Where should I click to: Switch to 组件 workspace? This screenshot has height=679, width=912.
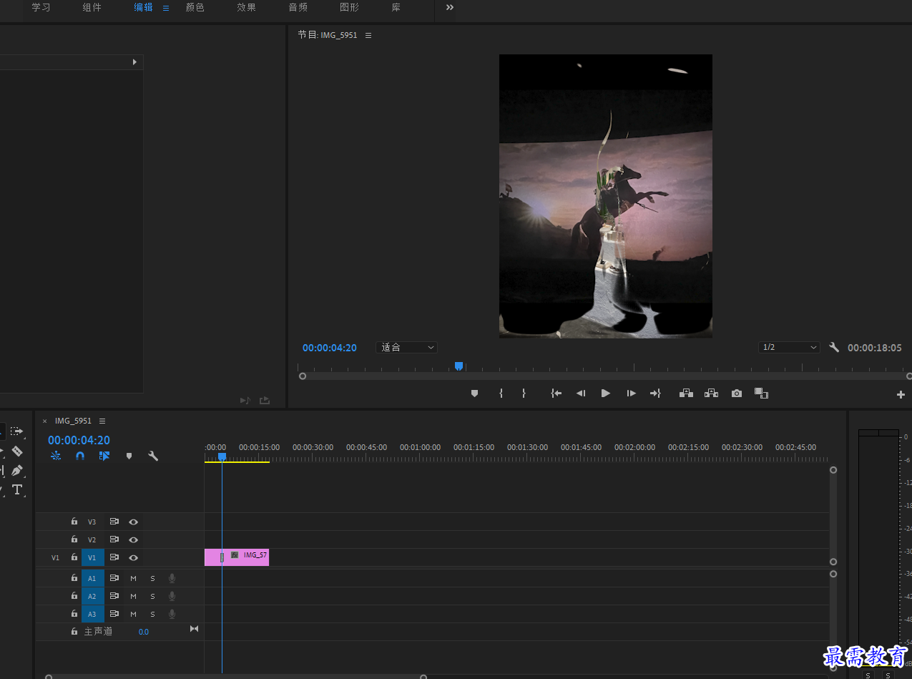click(92, 7)
